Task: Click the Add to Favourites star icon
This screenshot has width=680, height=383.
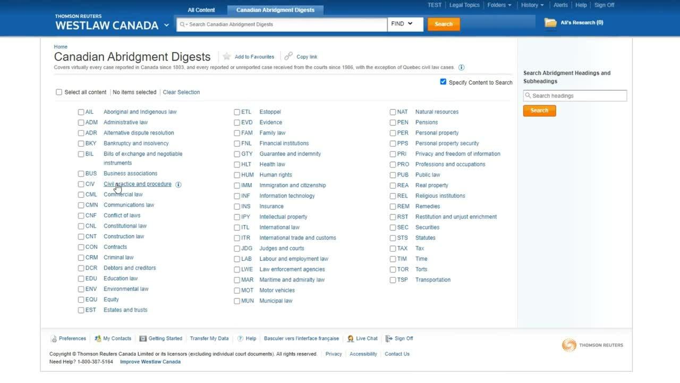Action: pyautogui.click(x=227, y=56)
